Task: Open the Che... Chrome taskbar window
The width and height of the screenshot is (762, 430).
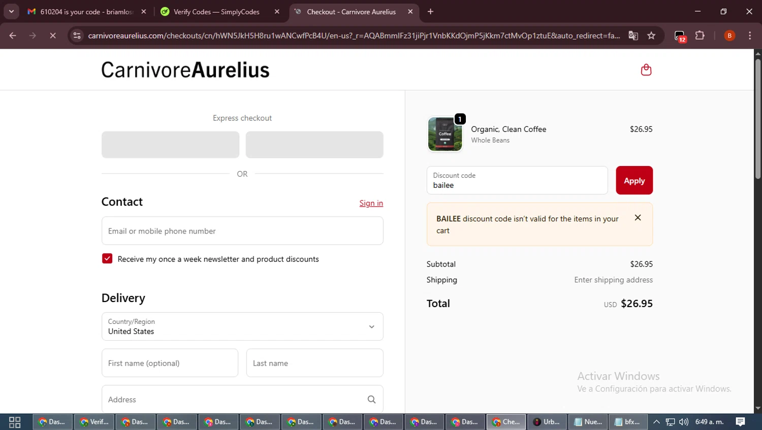Action: pyautogui.click(x=507, y=422)
